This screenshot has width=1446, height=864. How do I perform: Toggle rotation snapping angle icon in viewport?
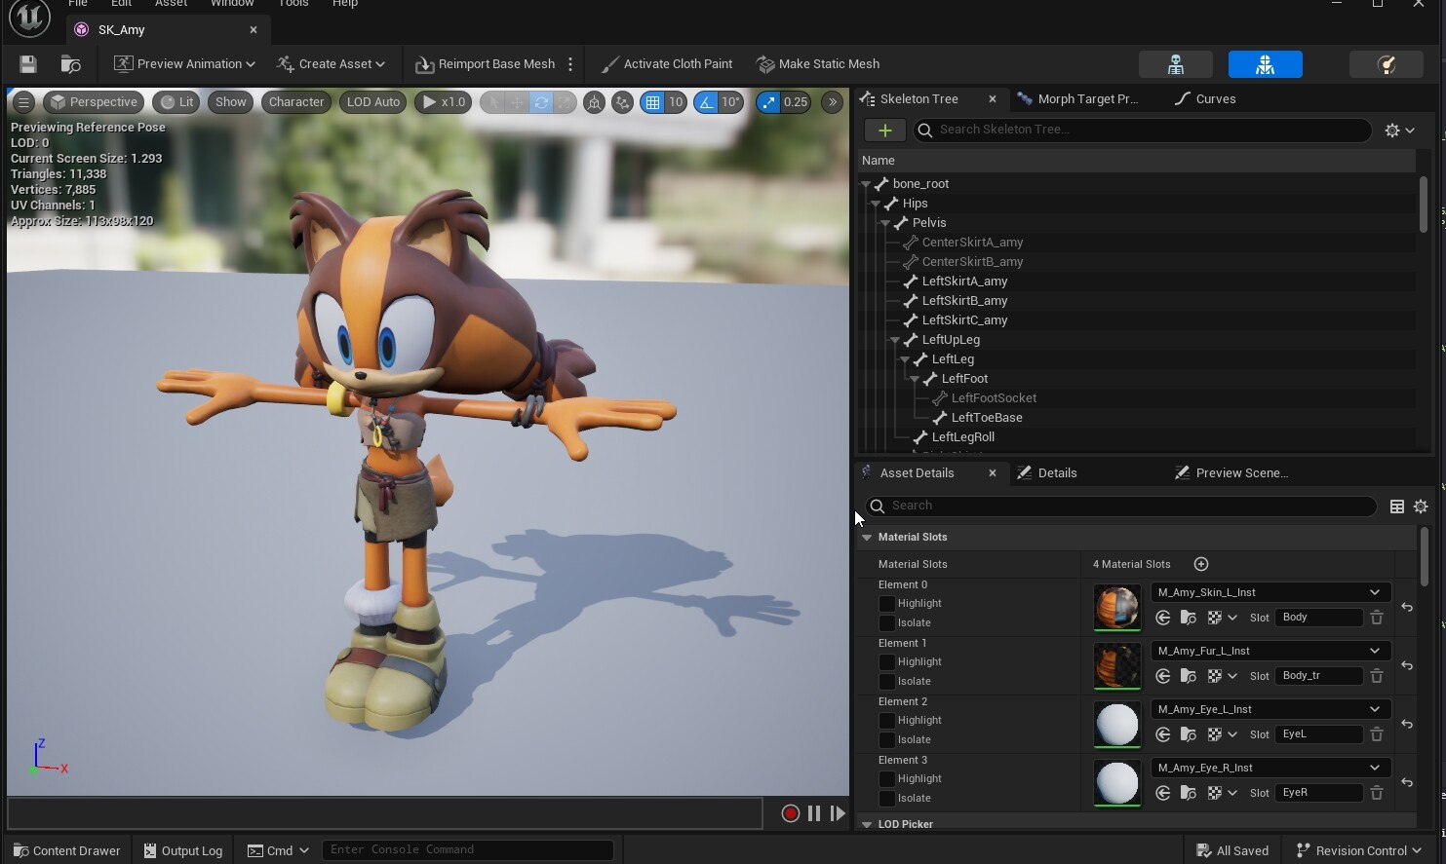(x=706, y=102)
